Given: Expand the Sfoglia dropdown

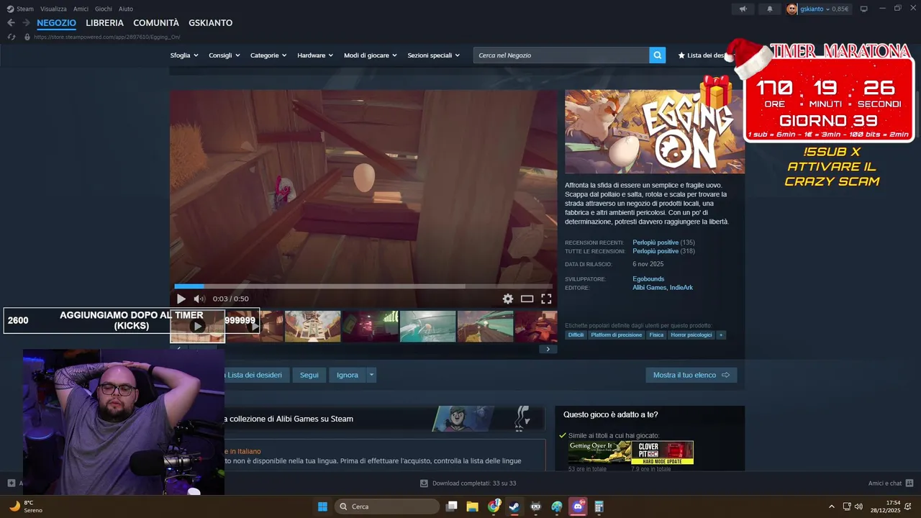Looking at the screenshot, I should pyautogui.click(x=184, y=55).
